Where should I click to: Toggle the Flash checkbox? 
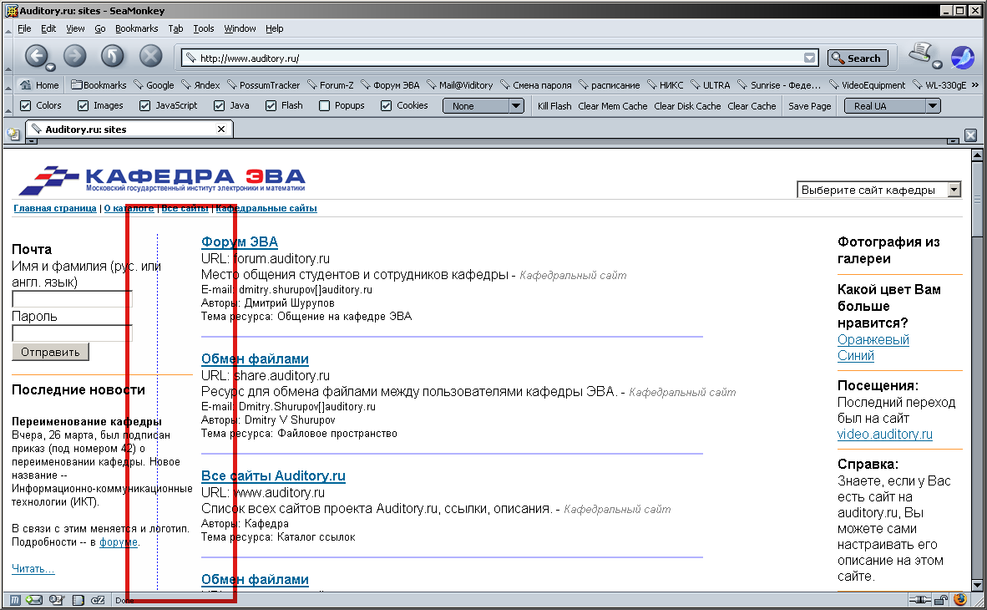click(x=271, y=106)
